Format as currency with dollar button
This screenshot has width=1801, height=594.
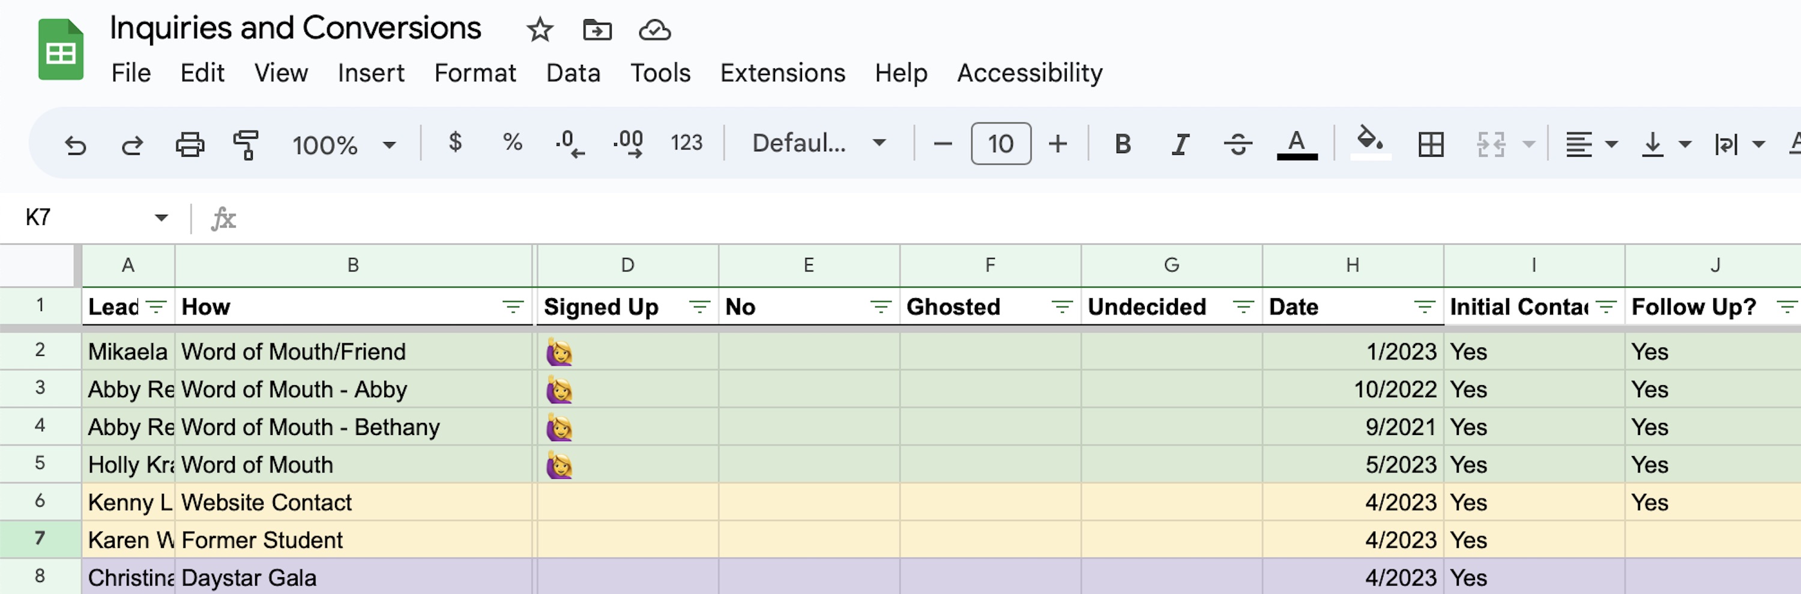(455, 143)
